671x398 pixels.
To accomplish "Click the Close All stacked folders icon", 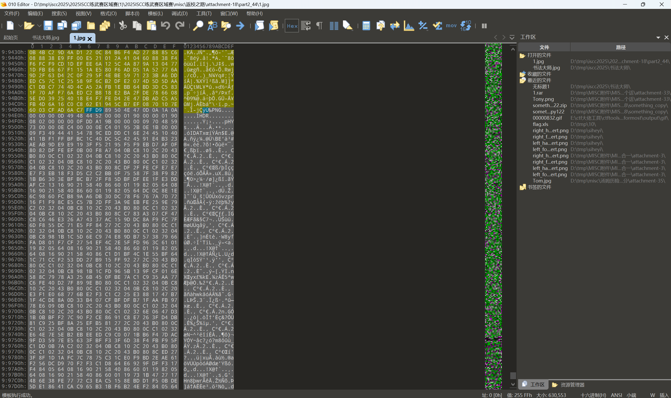I will (105, 26).
